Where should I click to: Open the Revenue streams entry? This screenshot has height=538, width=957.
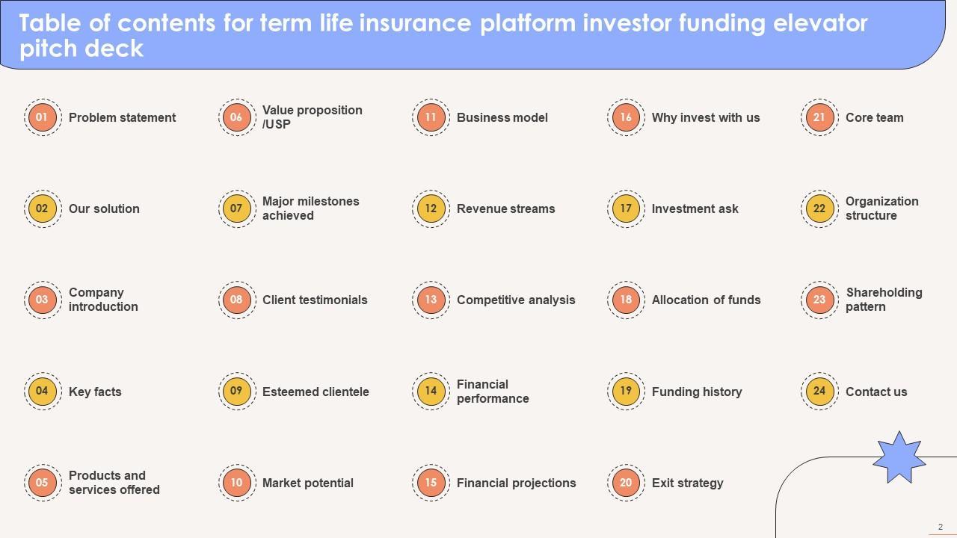coord(505,208)
